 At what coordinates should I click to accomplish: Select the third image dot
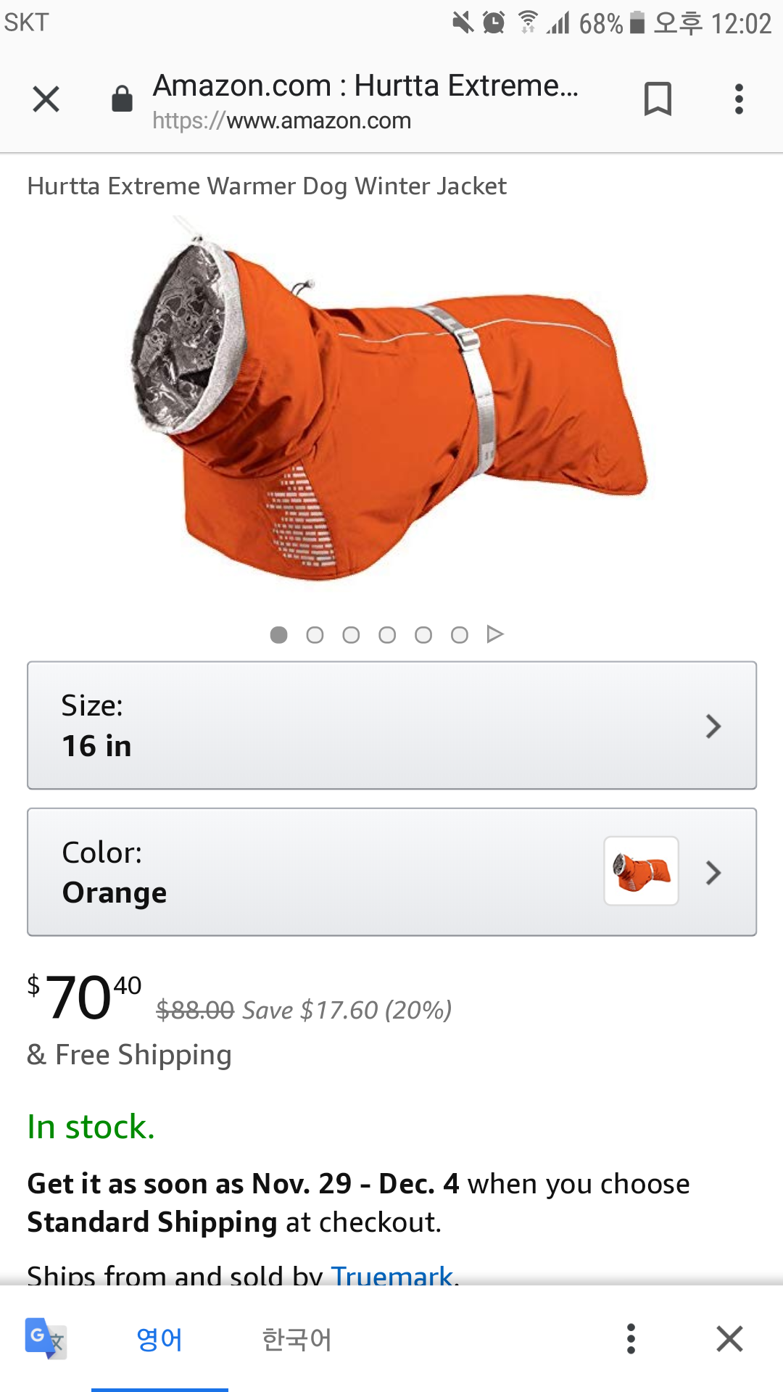pos(351,635)
